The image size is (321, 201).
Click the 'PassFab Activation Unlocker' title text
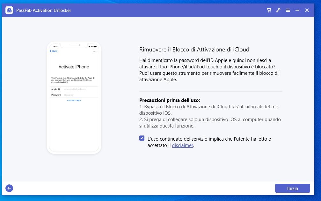[44, 10]
